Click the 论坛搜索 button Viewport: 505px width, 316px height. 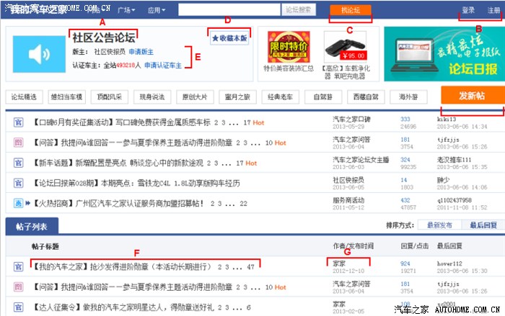pyautogui.click(x=299, y=9)
